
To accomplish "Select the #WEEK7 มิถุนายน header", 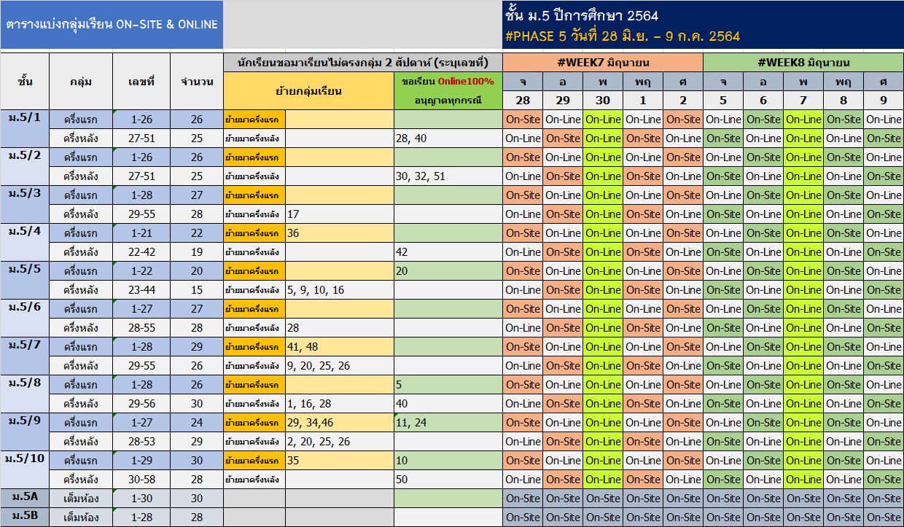I will pos(603,63).
